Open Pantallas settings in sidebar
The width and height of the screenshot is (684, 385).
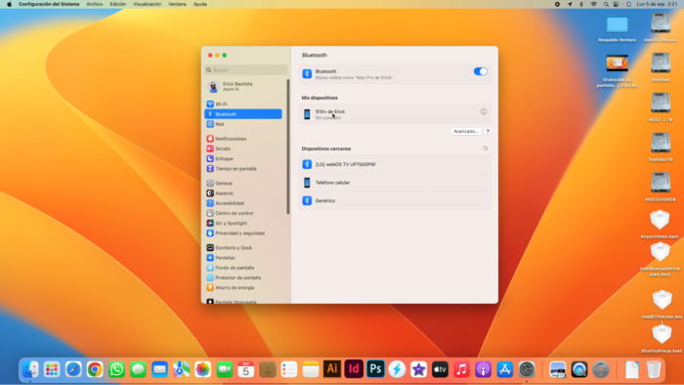click(x=243, y=258)
